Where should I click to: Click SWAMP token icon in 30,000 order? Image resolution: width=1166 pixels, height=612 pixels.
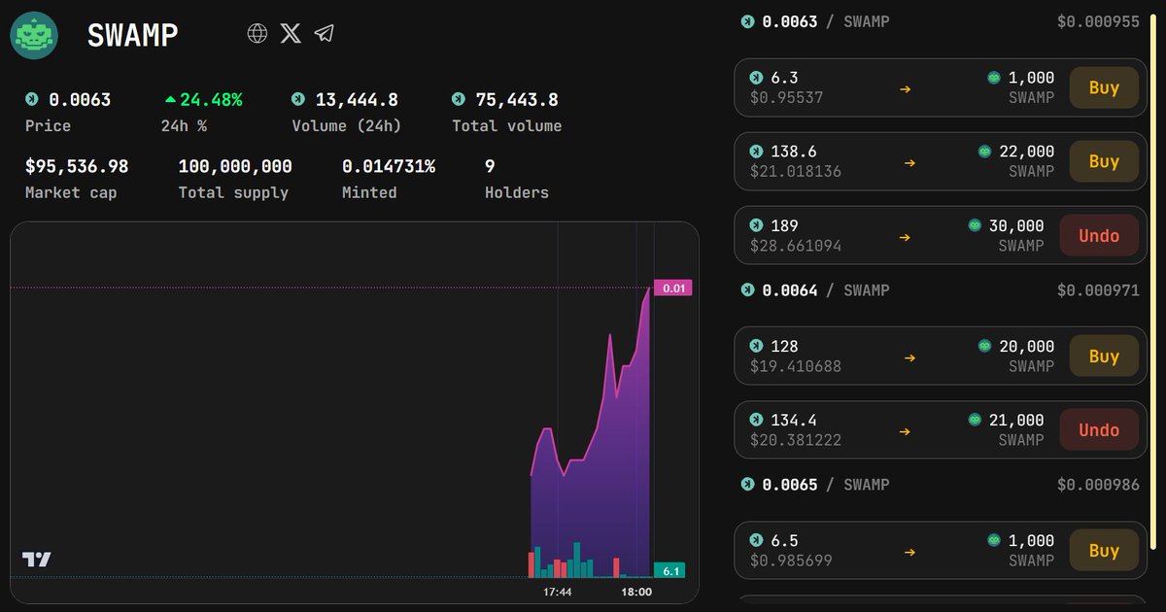(975, 225)
